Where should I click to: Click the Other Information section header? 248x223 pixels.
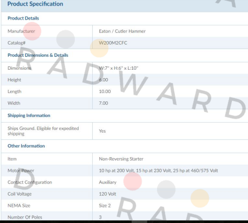[x=26, y=146]
